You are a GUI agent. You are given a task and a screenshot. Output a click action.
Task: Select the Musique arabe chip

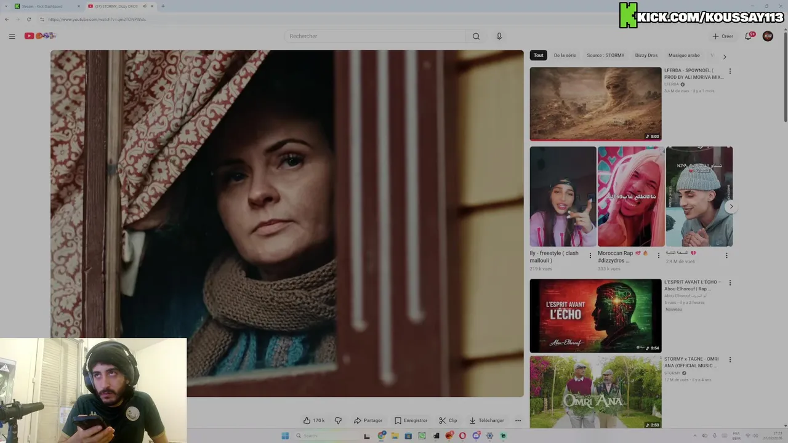684,55
